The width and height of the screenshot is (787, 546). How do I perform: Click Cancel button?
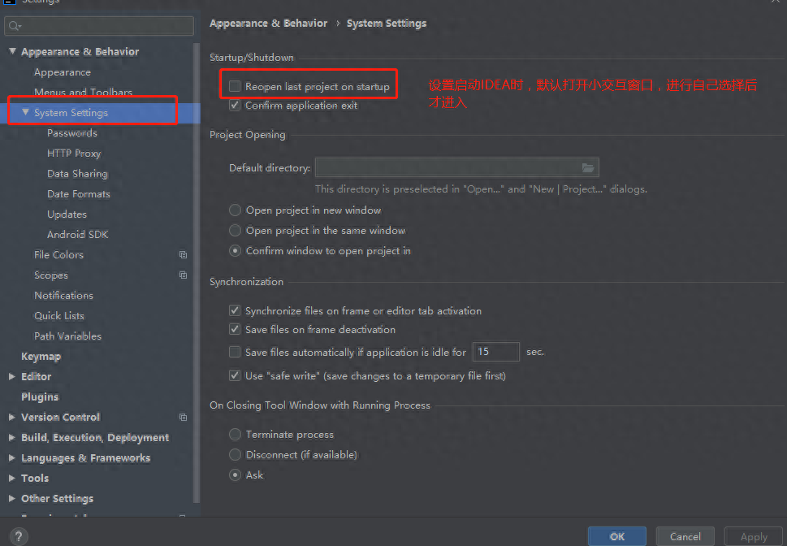(x=685, y=536)
